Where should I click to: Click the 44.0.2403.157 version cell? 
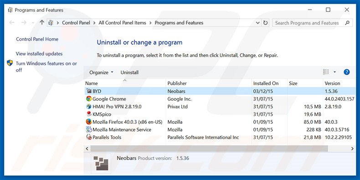point(339,99)
